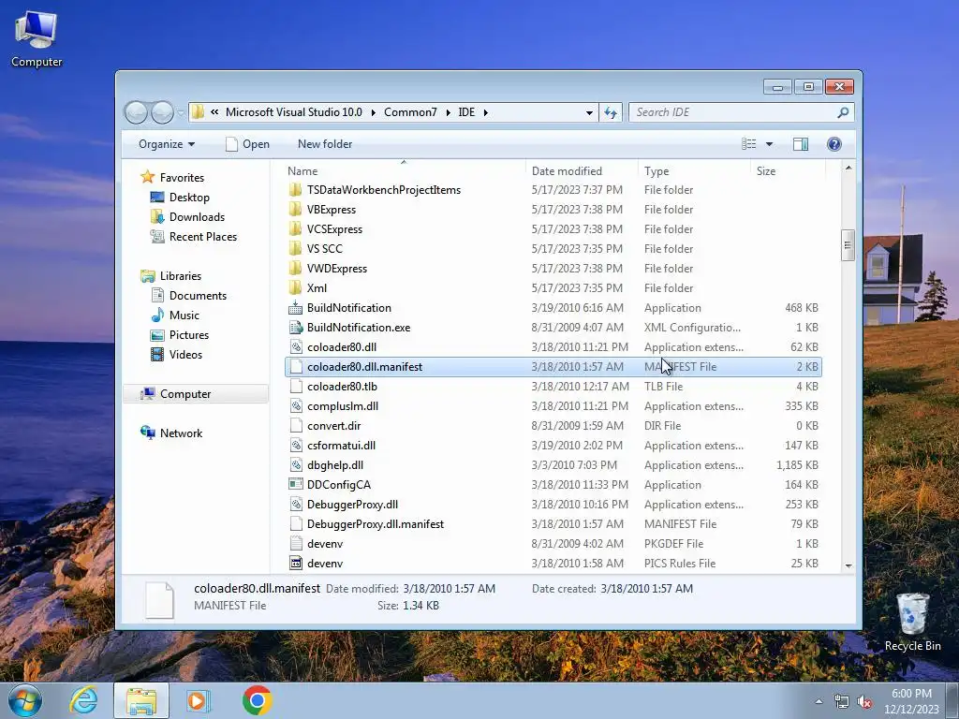Navigate to Microsoft Visual Studio 10.0 breadcrumb
Viewport: 959px width, 719px height.
(x=293, y=112)
